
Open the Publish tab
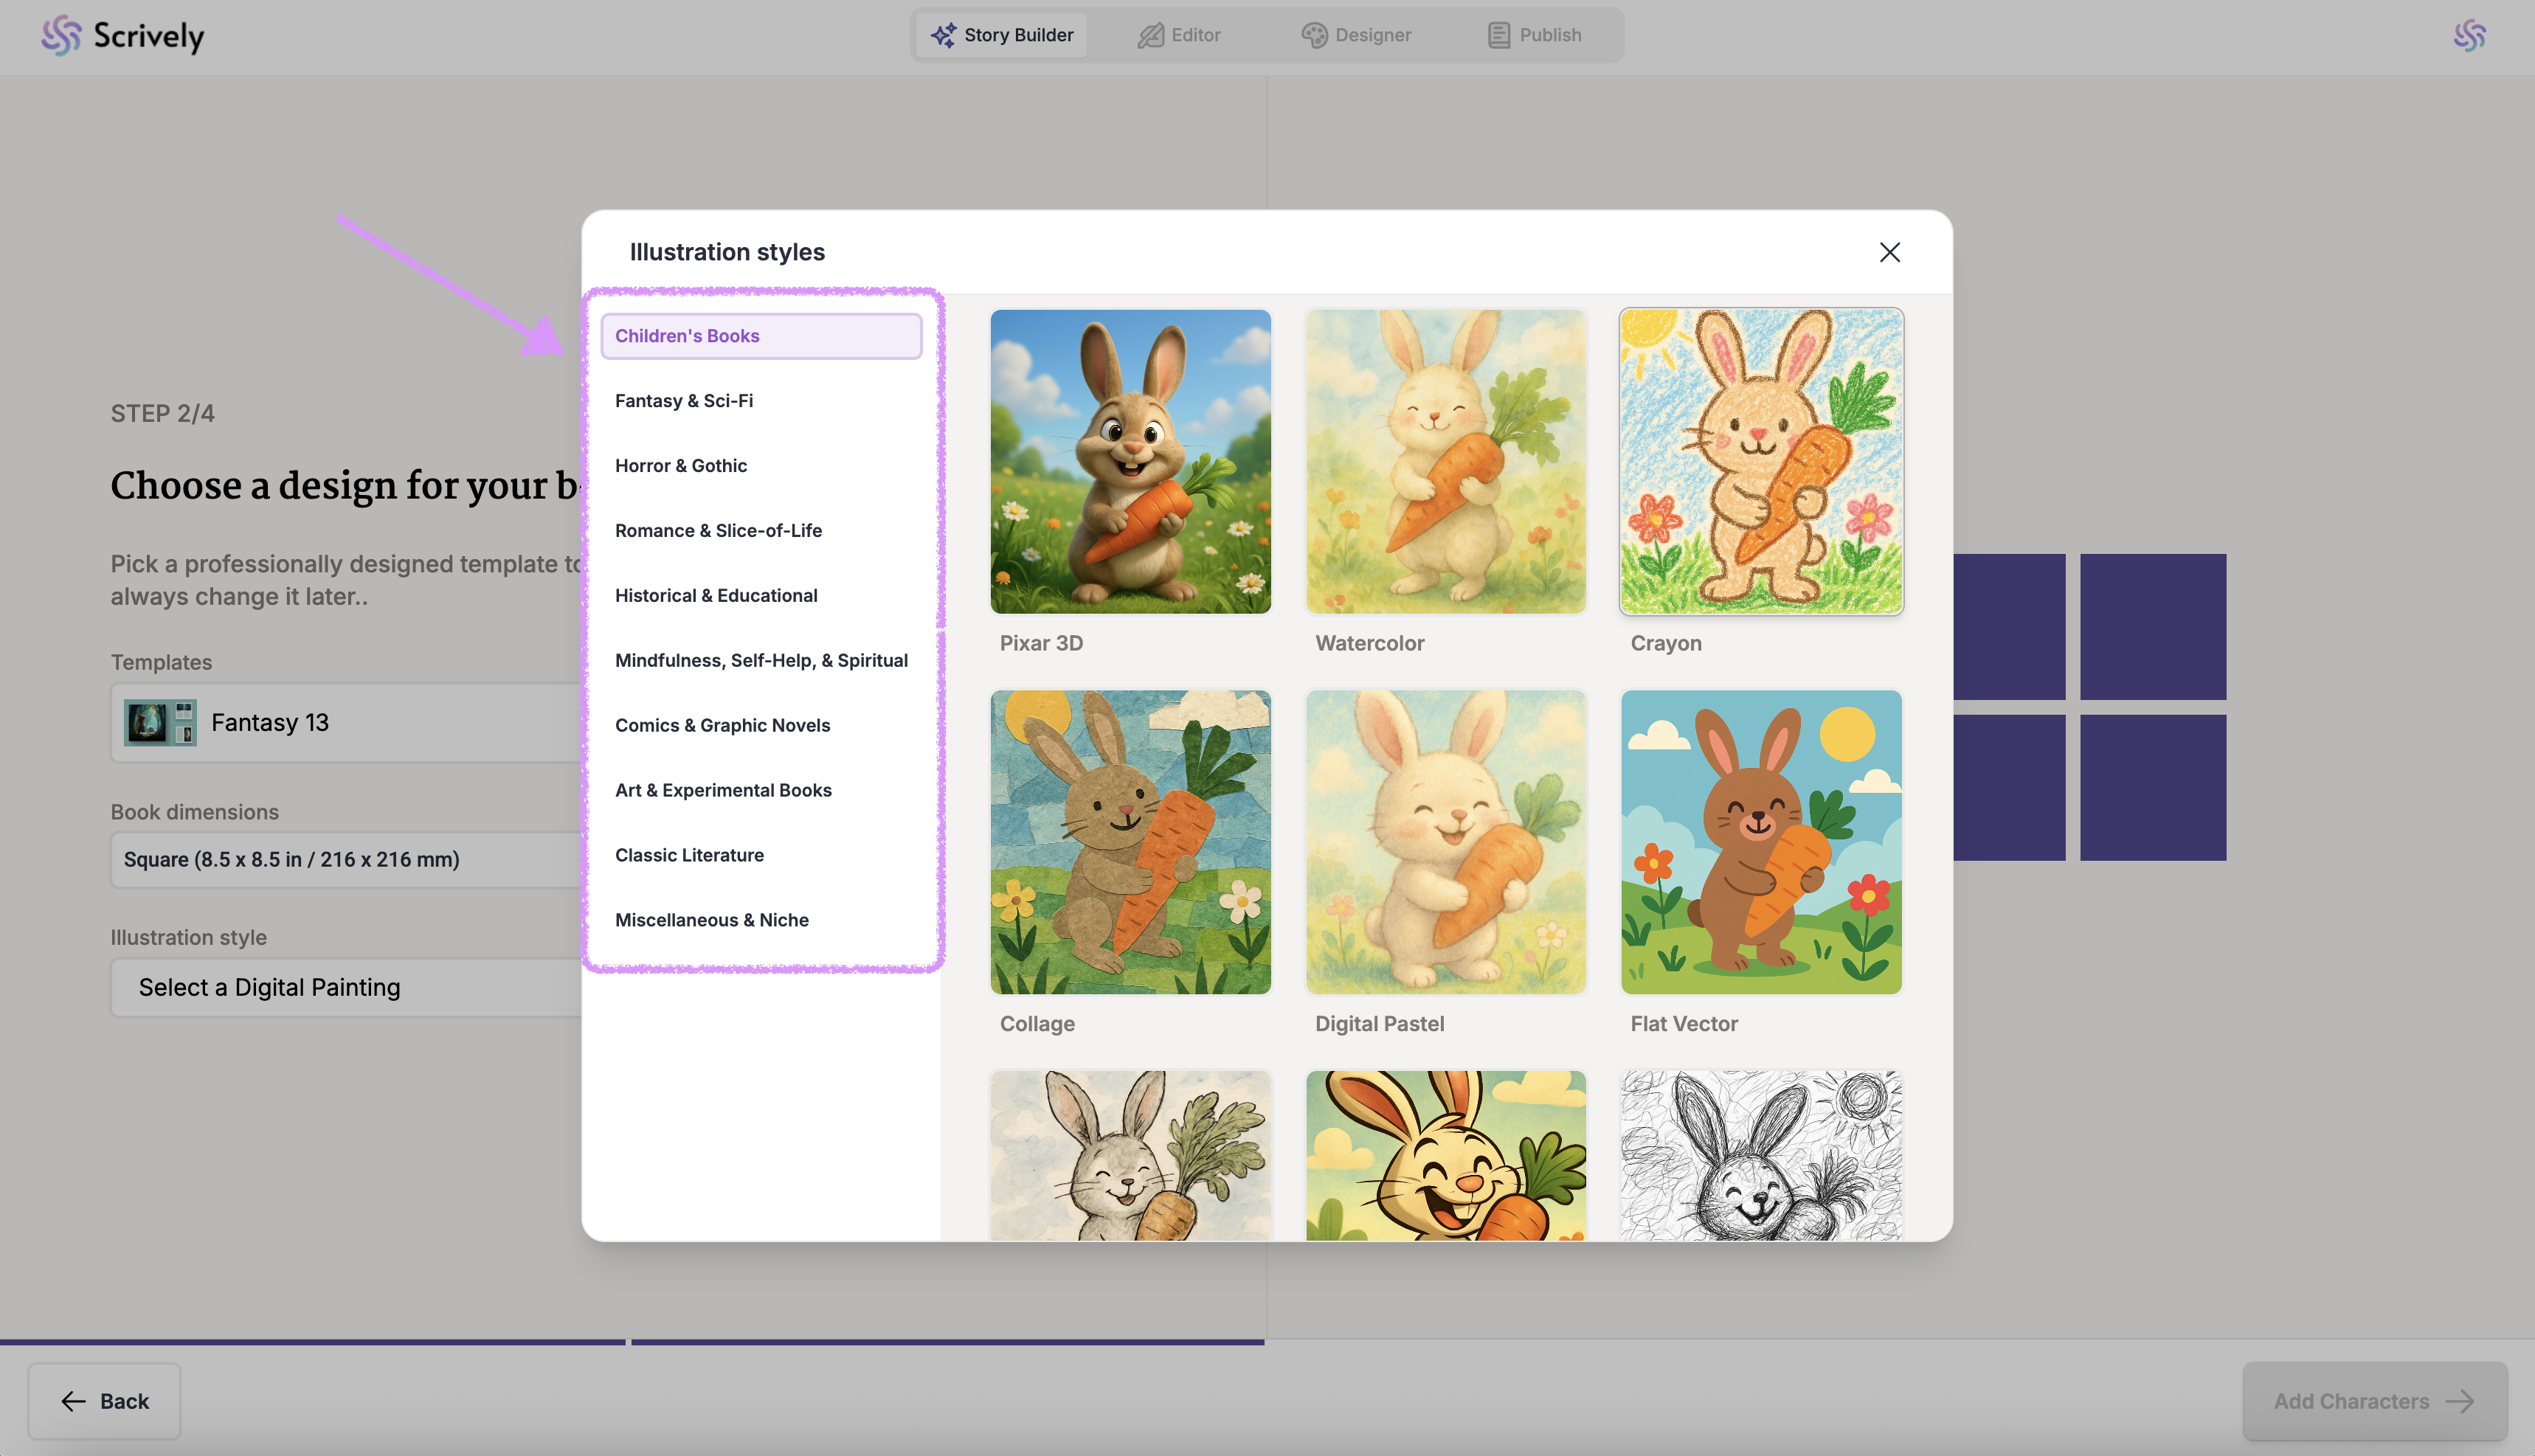[x=1534, y=35]
